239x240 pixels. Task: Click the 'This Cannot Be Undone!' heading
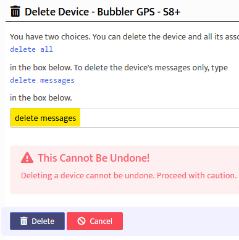click(x=94, y=158)
